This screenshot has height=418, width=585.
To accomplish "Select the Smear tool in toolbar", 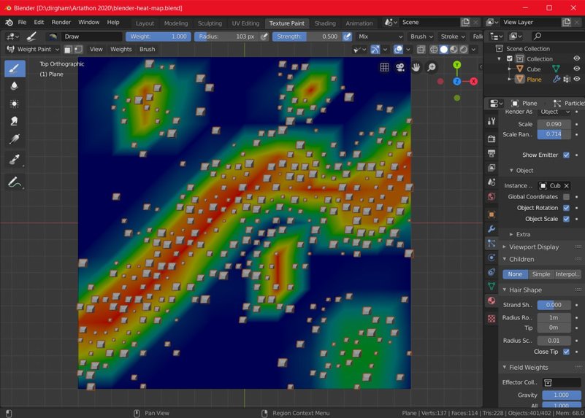I will [15, 121].
